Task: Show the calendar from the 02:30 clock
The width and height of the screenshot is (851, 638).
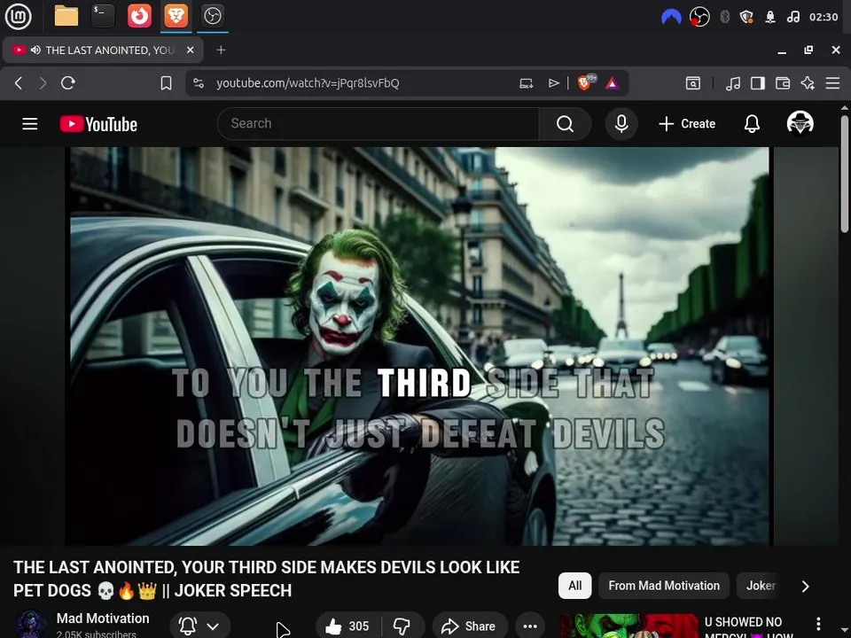Action: 824,18
